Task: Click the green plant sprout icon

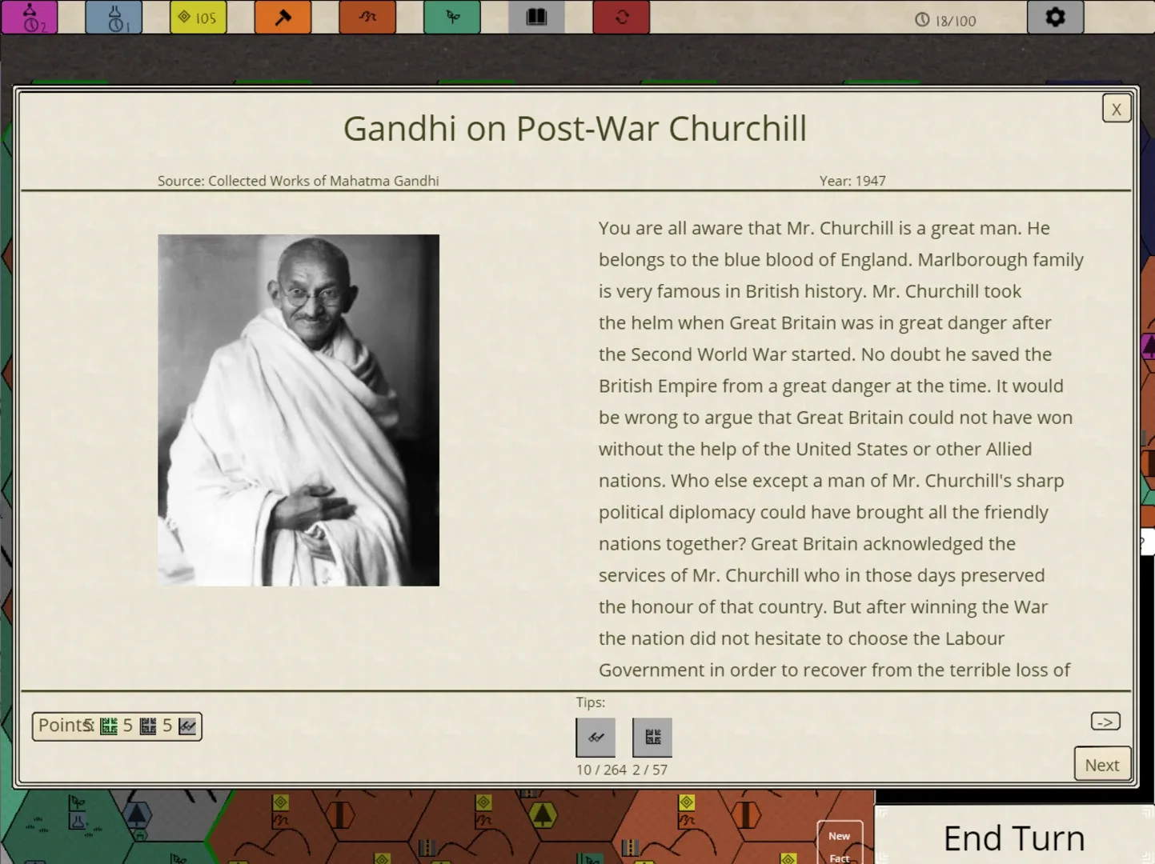Action: click(452, 17)
